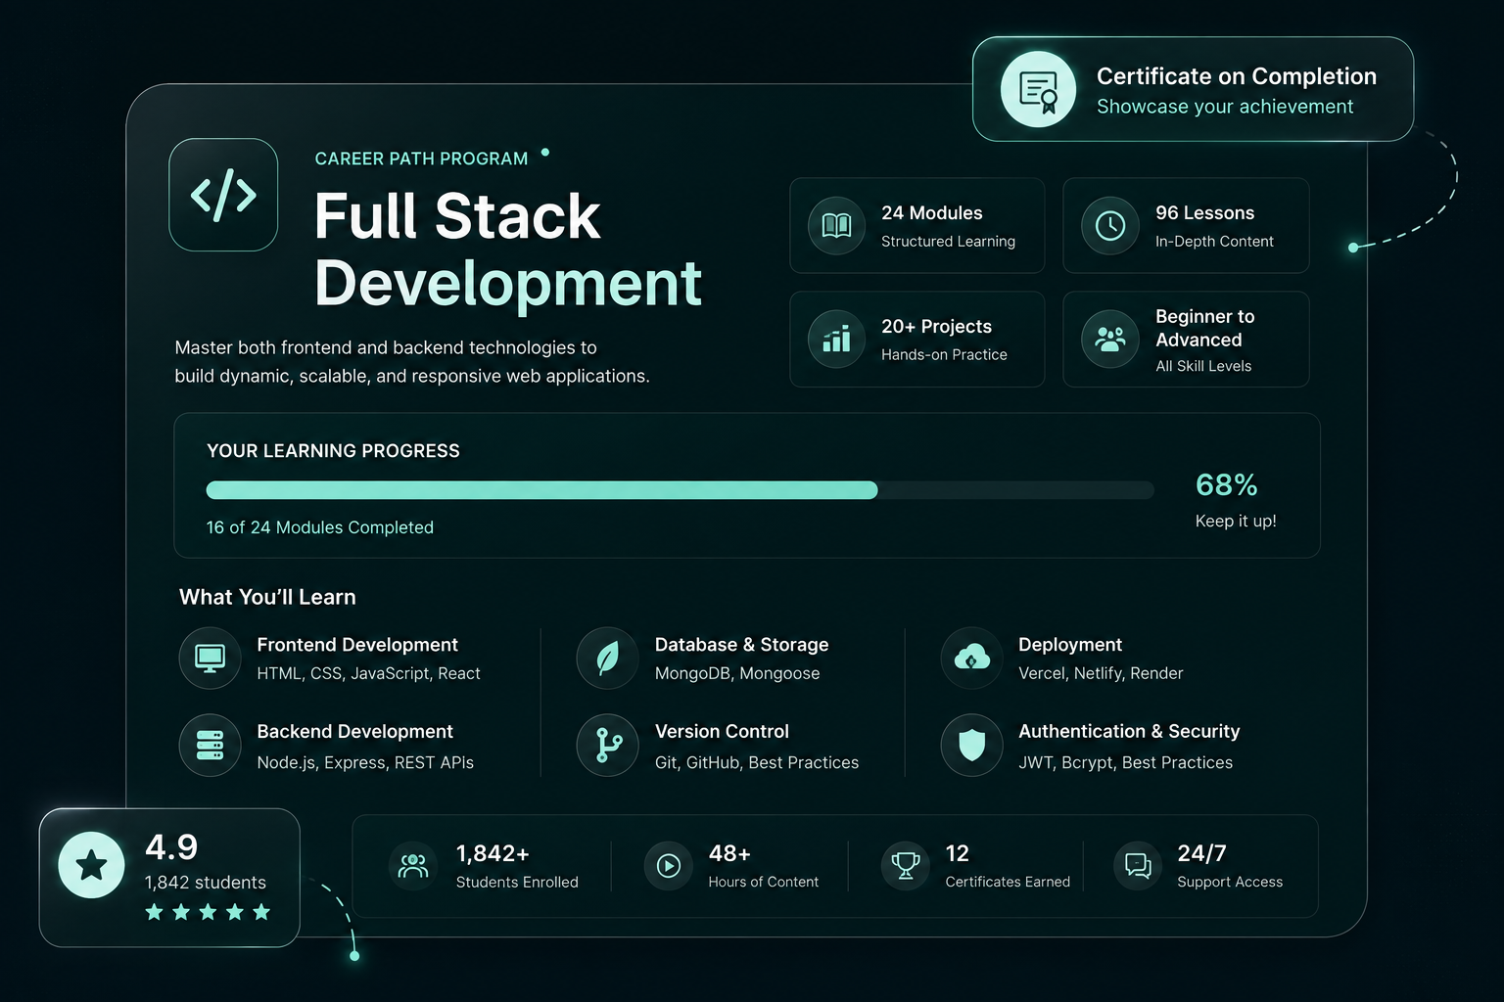Click the What You'll Learn heading
The width and height of the screenshot is (1504, 1002).
tap(267, 597)
